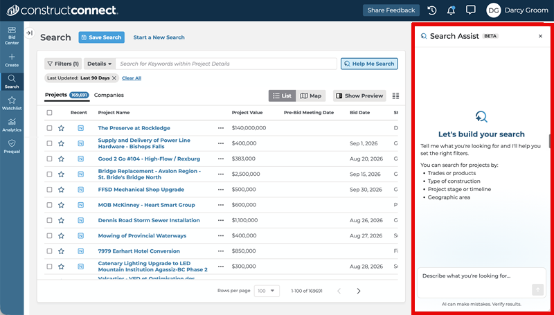This screenshot has height=315, width=554.
Task: Open Prequal from sidebar
Action: tap(12, 147)
